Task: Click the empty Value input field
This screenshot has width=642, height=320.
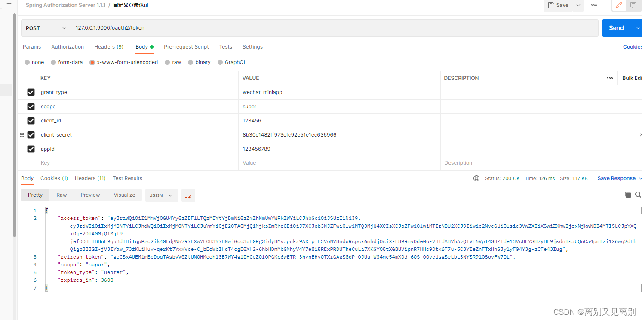Action: click(339, 163)
